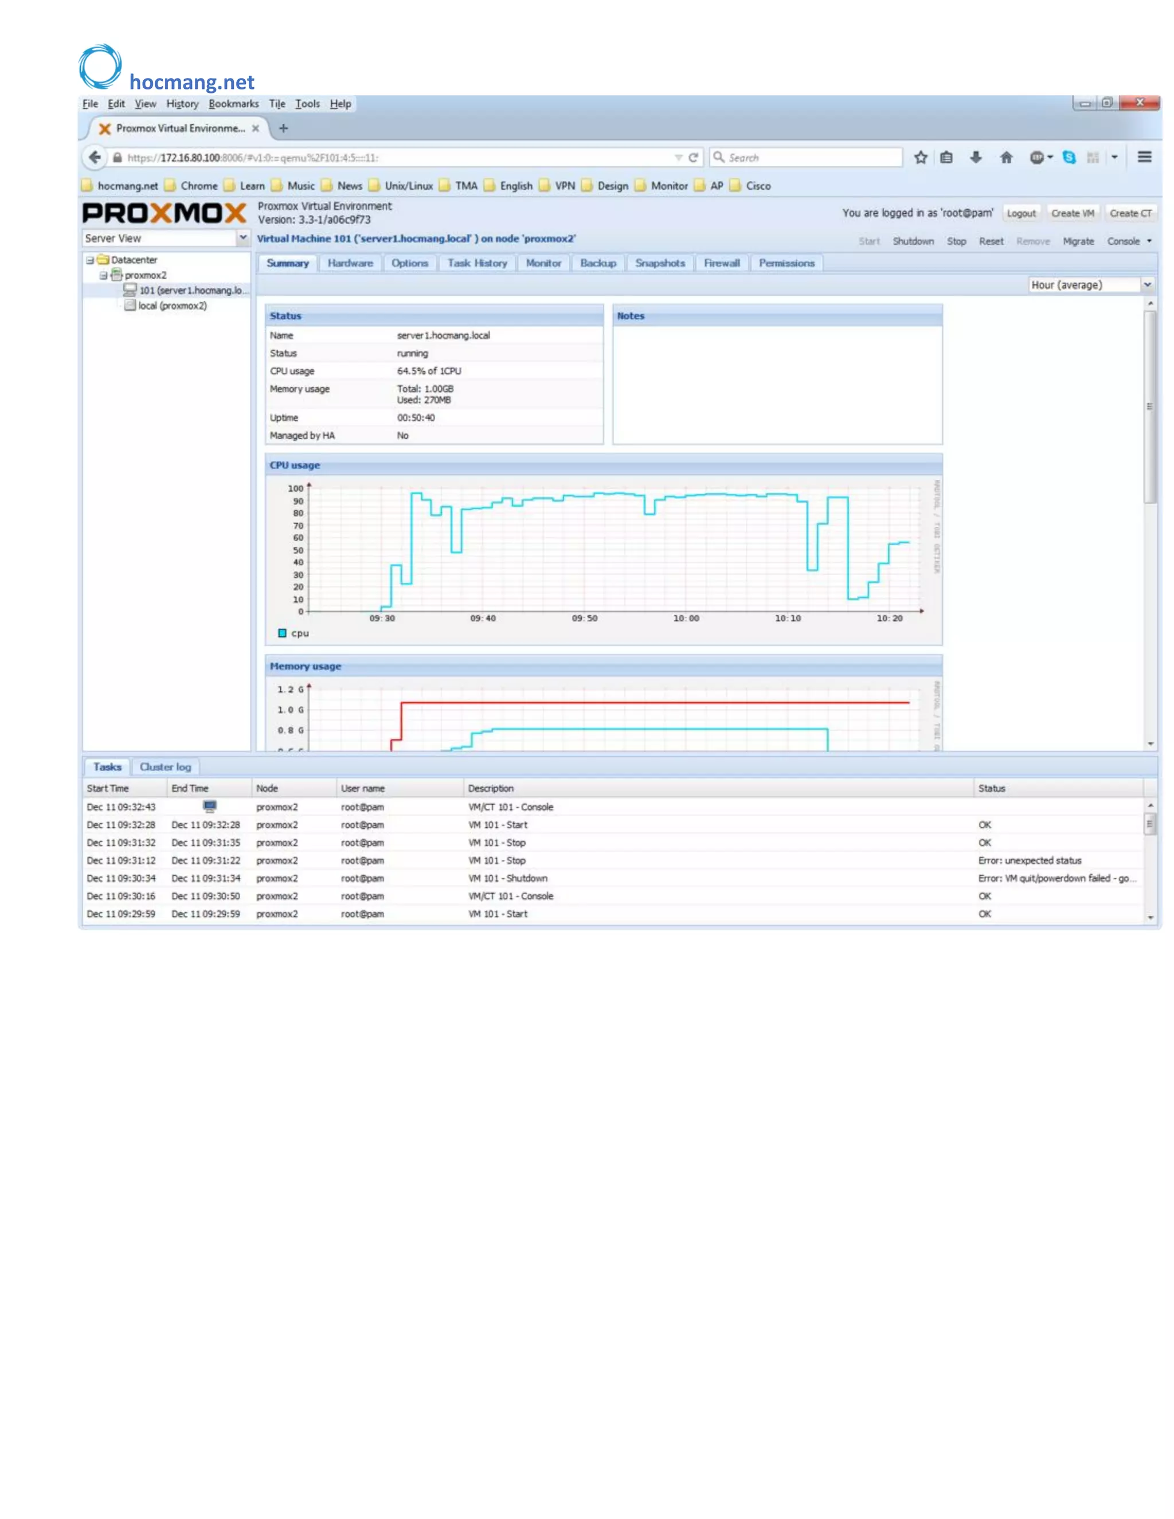Click the Shutdown button for VM 101
The image size is (1174, 1519).
click(x=913, y=241)
